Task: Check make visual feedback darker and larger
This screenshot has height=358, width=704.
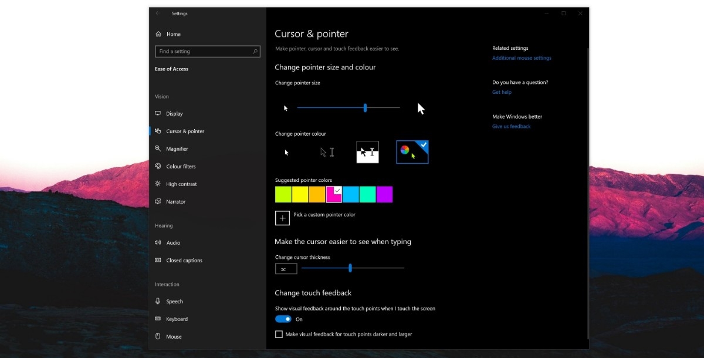Action: pyautogui.click(x=279, y=334)
